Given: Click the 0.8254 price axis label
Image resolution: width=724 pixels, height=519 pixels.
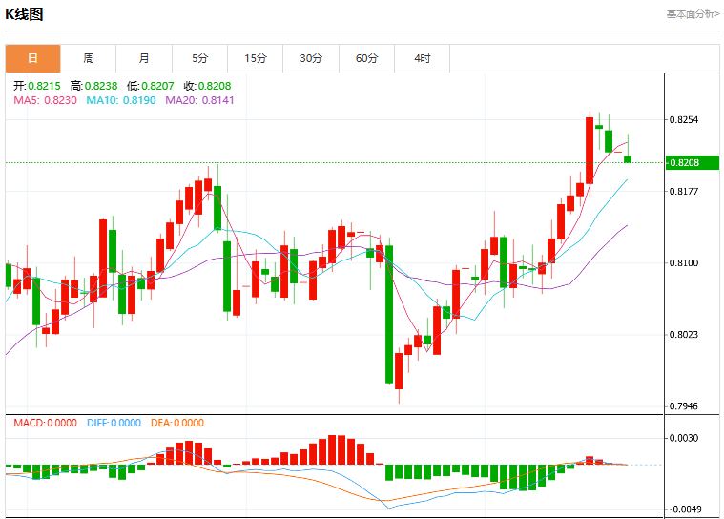Looking at the screenshot, I should click(684, 120).
